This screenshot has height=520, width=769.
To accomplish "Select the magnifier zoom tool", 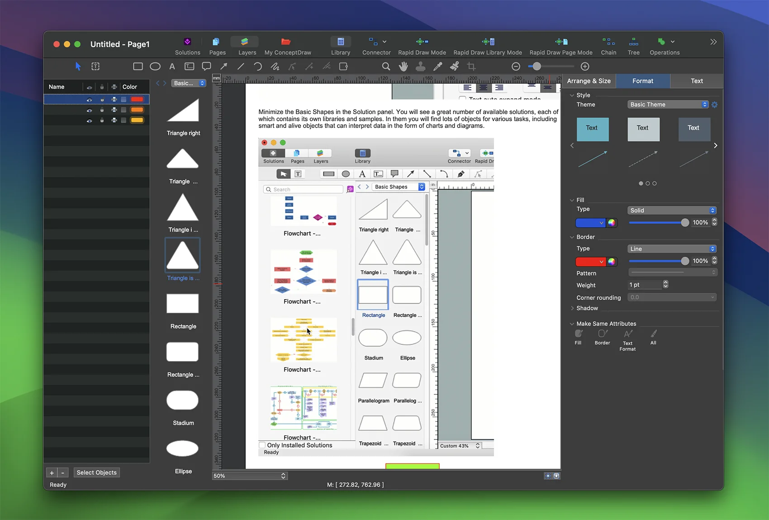I will (x=386, y=67).
